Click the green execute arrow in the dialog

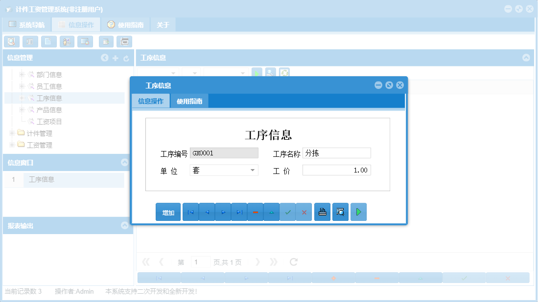click(x=358, y=212)
